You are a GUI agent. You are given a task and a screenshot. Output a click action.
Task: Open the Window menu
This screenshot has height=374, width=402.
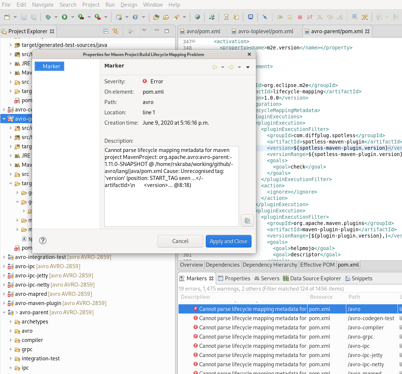[x=153, y=5]
